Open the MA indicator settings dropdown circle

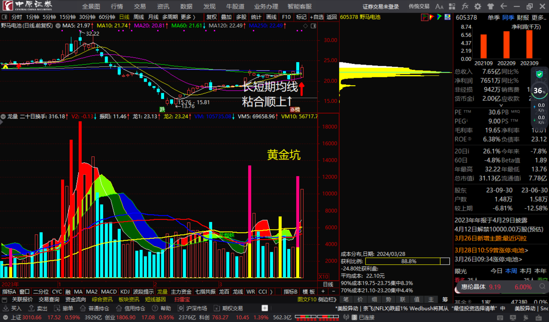[58, 26]
